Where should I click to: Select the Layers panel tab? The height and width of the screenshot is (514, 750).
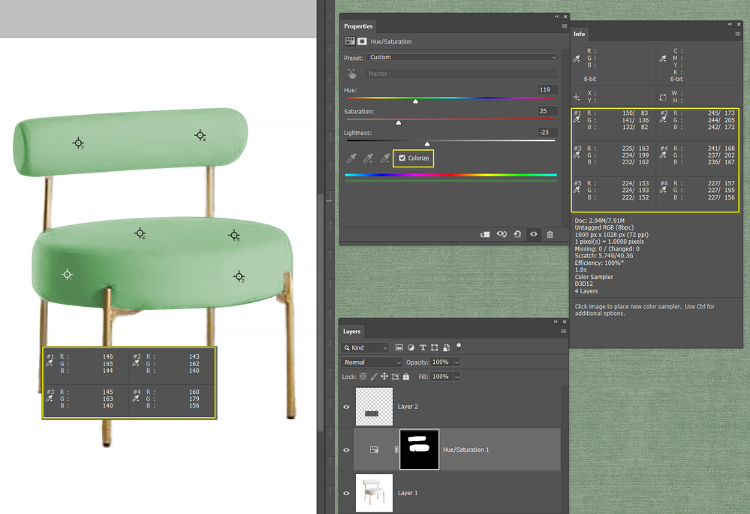[x=351, y=332]
